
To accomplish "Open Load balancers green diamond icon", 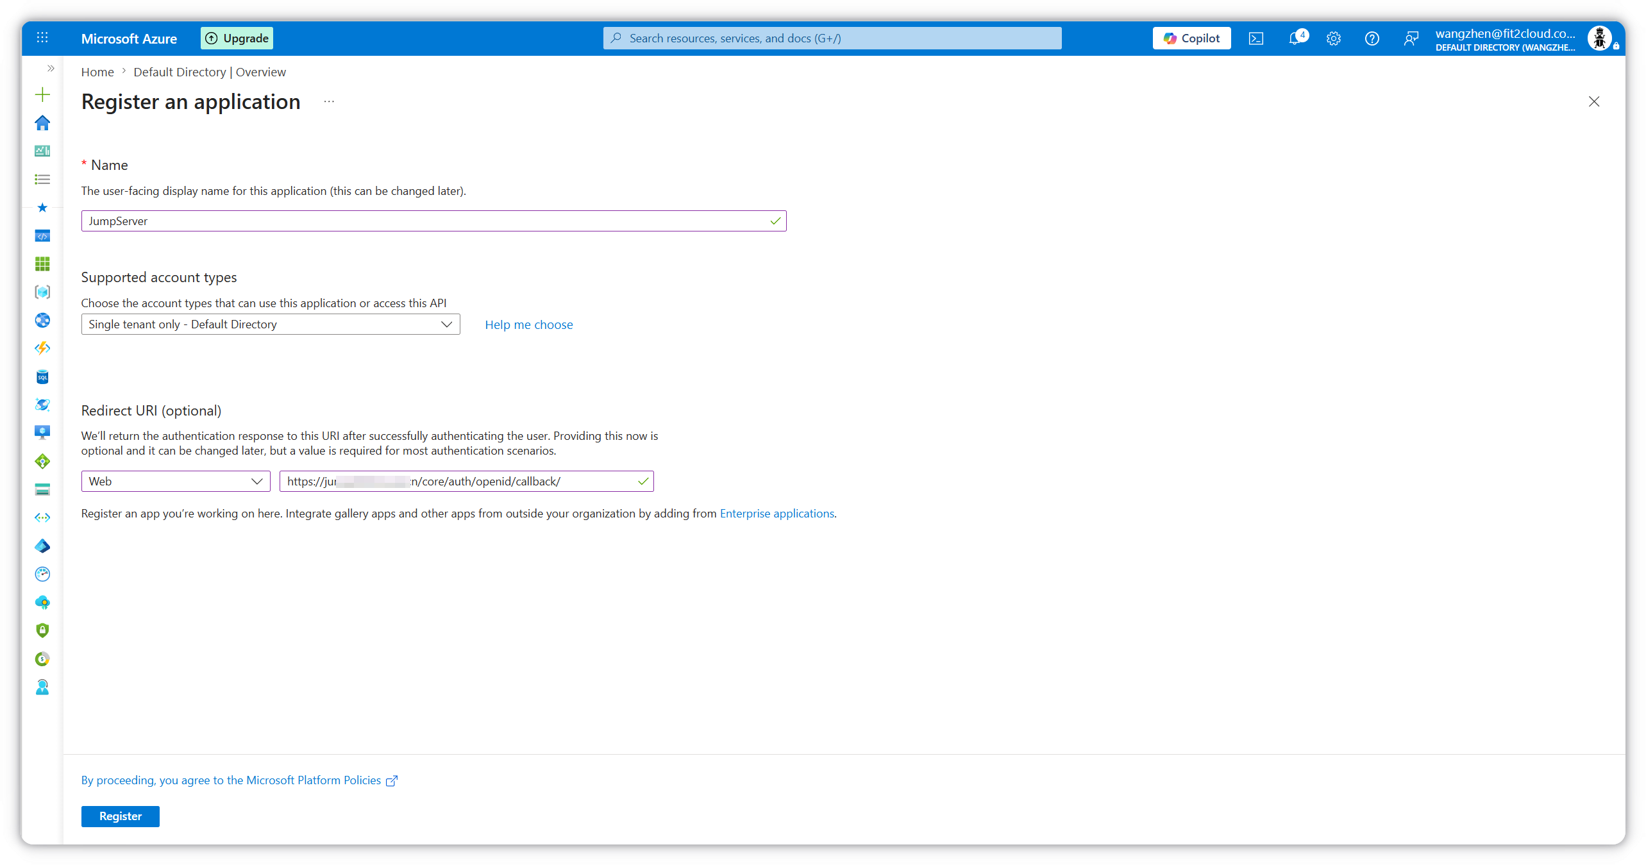I will click(42, 461).
